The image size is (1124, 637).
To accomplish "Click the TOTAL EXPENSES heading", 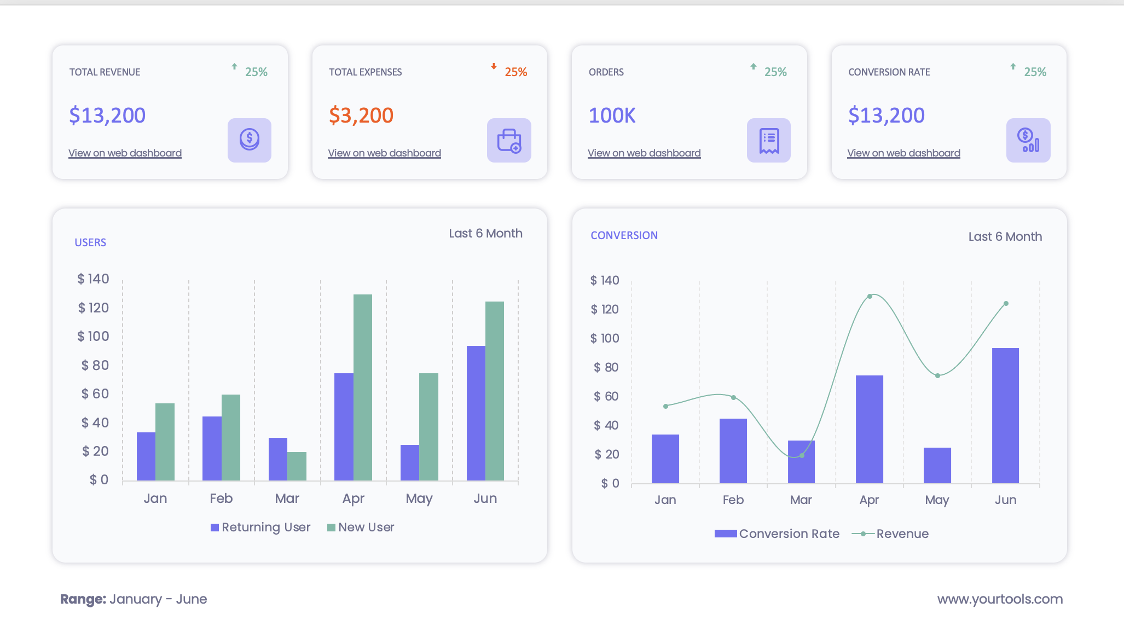I will [365, 72].
